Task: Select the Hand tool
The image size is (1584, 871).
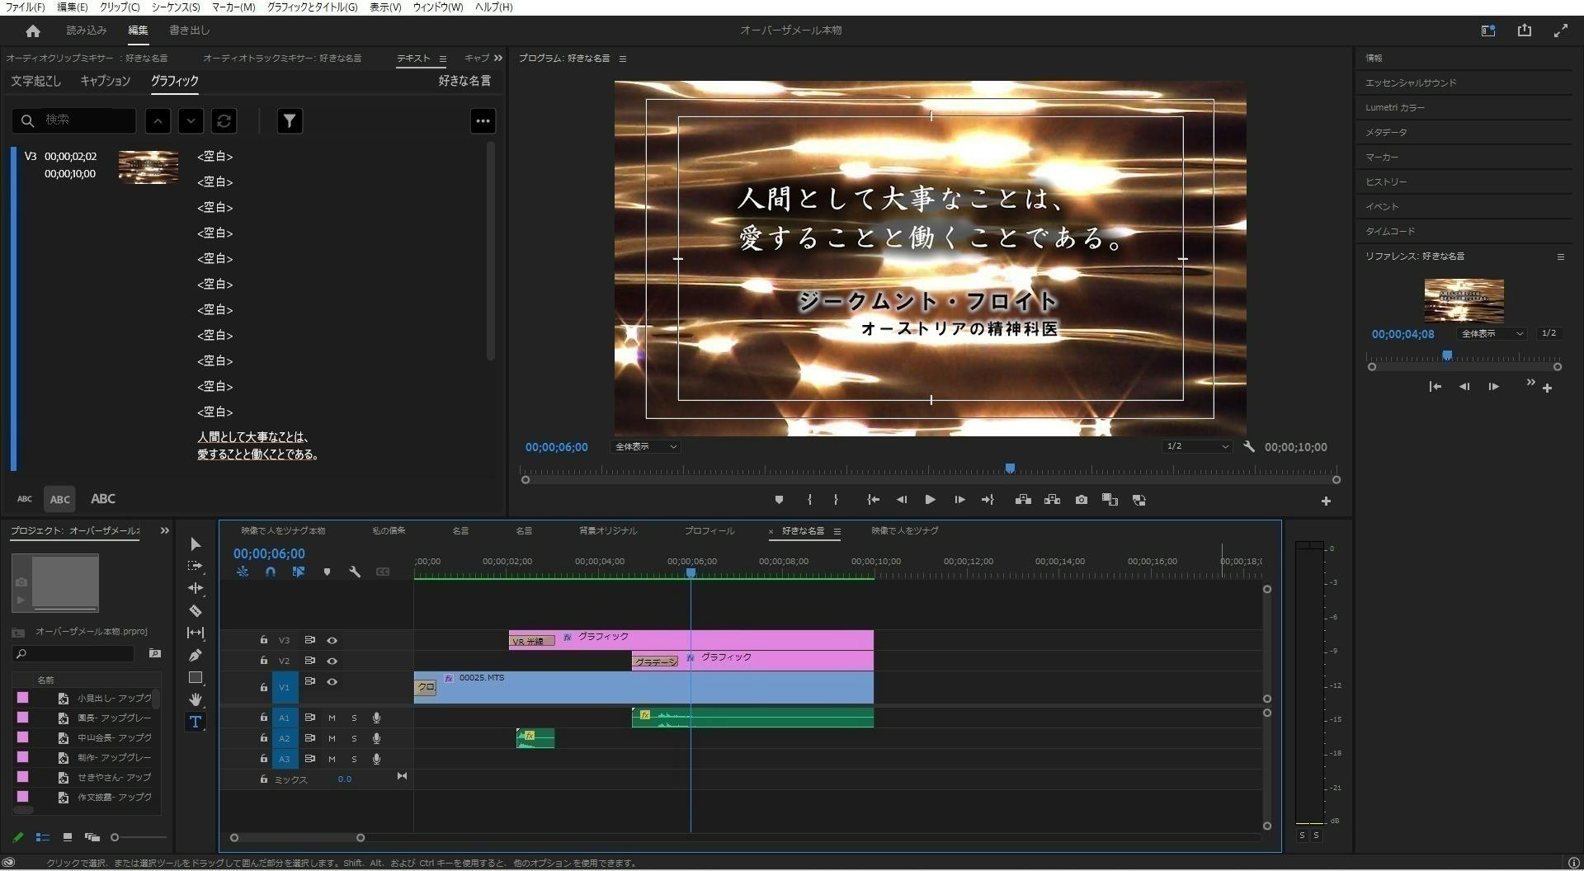Action: 196,699
